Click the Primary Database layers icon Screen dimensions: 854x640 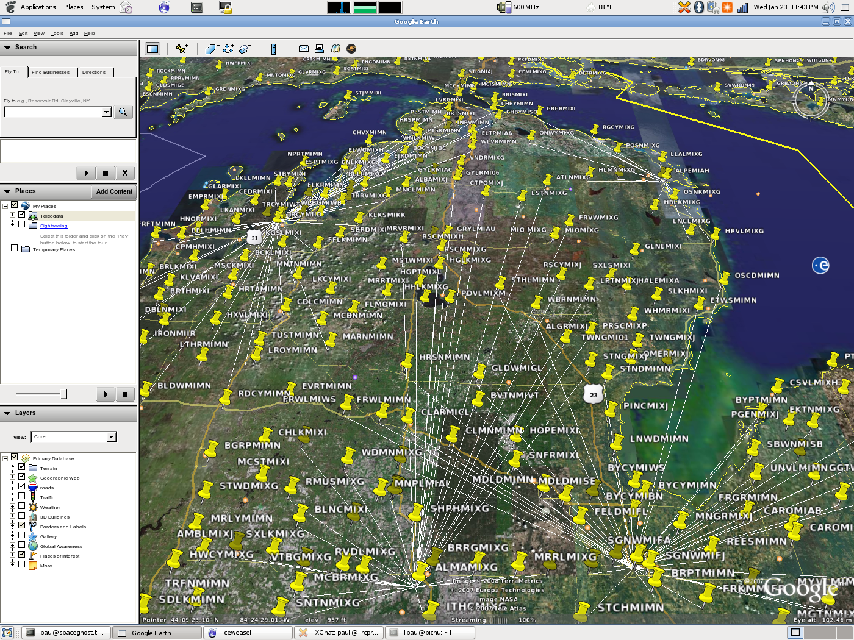tap(26, 458)
